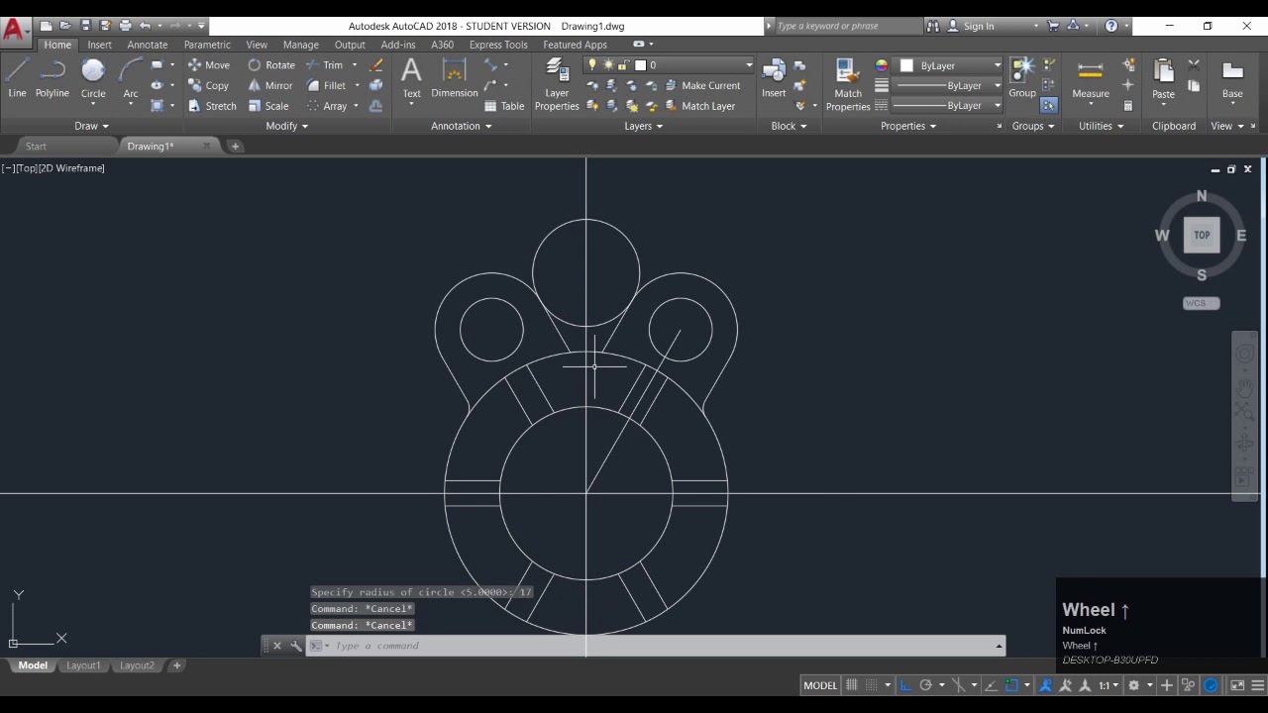
Task: Select the Mirror command
Action: pos(269,86)
